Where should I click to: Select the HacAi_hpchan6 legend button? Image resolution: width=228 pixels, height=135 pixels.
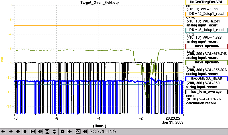[206, 46]
